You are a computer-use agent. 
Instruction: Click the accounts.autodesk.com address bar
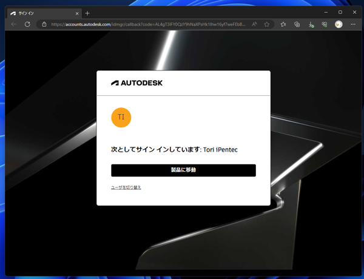pyautogui.click(x=148, y=24)
